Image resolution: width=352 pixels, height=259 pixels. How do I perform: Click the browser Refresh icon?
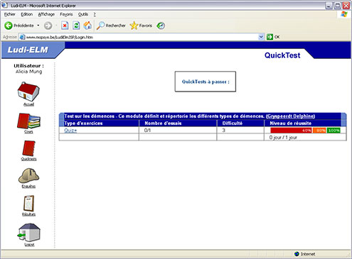pyautogui.click(x=76, y=26)
